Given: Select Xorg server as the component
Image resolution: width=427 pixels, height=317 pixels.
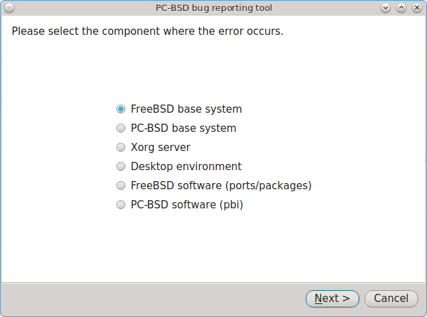Looking at the screenshot, I should pos(120,147).
